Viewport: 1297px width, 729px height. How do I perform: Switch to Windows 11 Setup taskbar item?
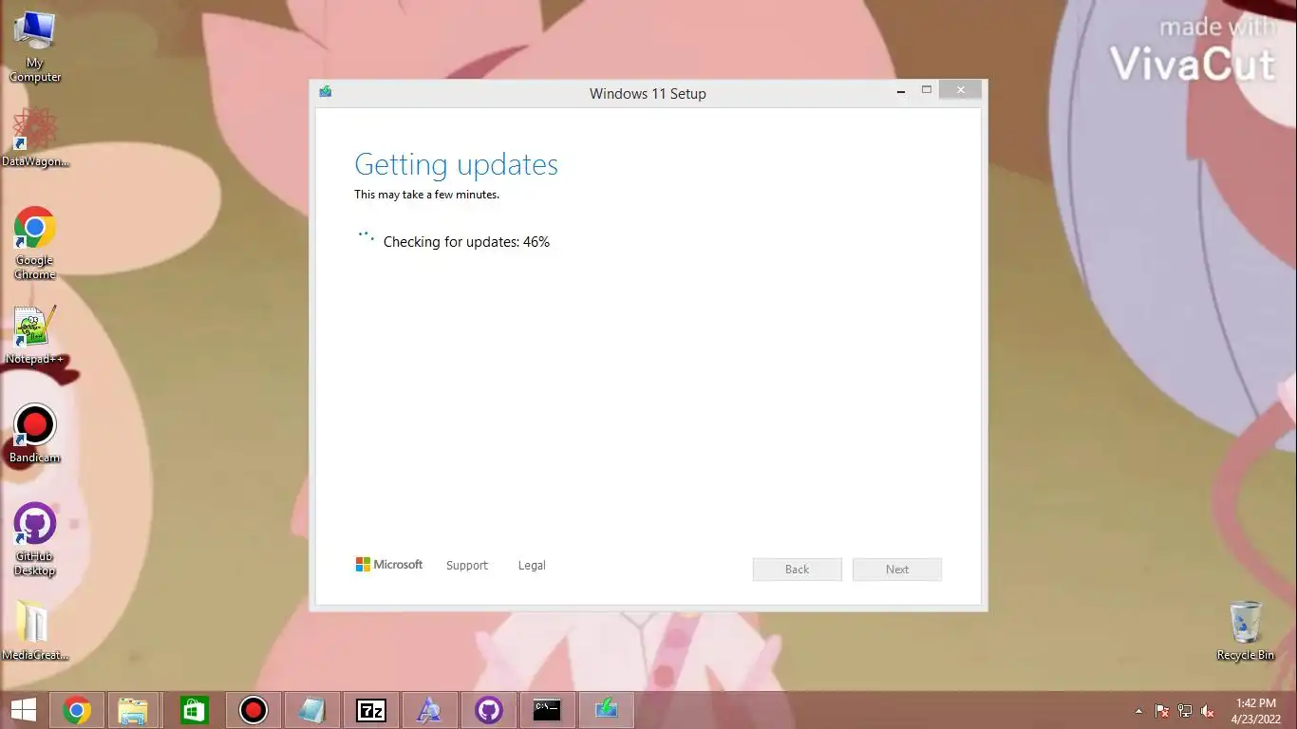[x=606, y=710]
